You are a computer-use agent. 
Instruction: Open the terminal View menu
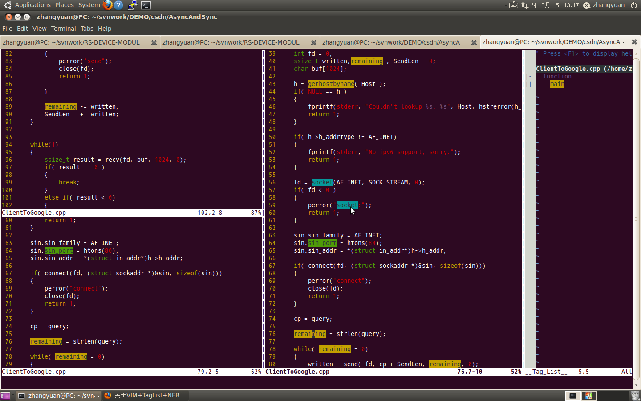click(39, 29)
